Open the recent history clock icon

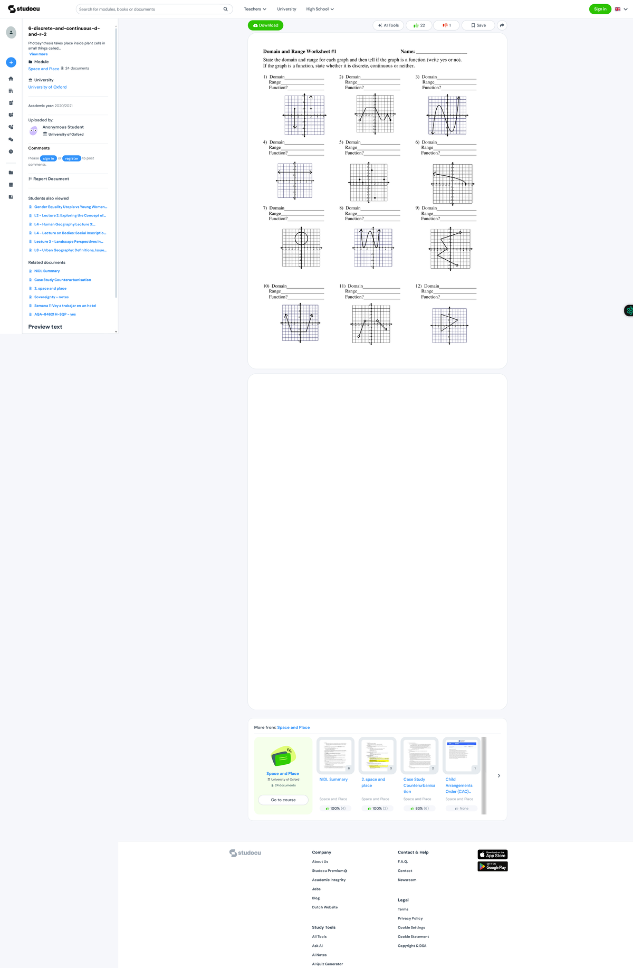[11, 151]
